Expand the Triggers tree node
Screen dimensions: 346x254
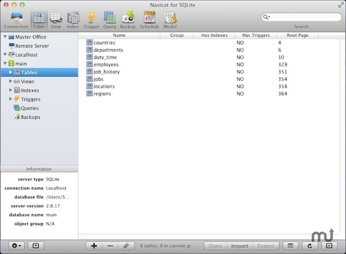10,99
